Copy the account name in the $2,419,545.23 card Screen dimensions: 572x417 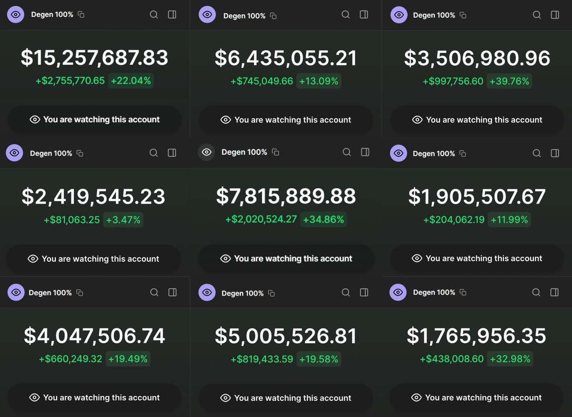coord(80,153)
